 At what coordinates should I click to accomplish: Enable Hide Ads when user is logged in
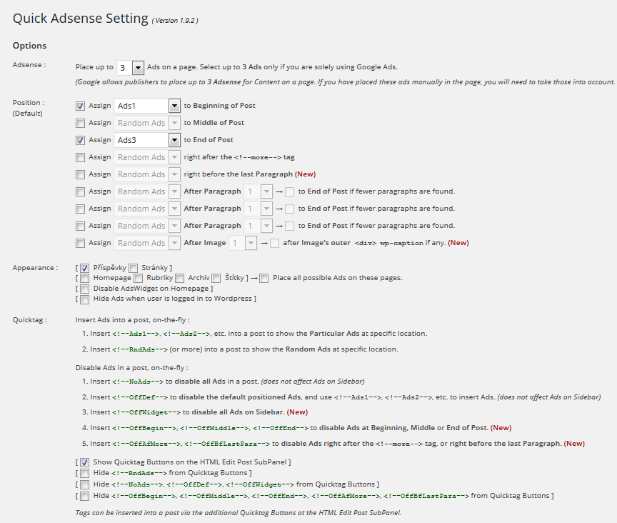(x=85, y=299)
